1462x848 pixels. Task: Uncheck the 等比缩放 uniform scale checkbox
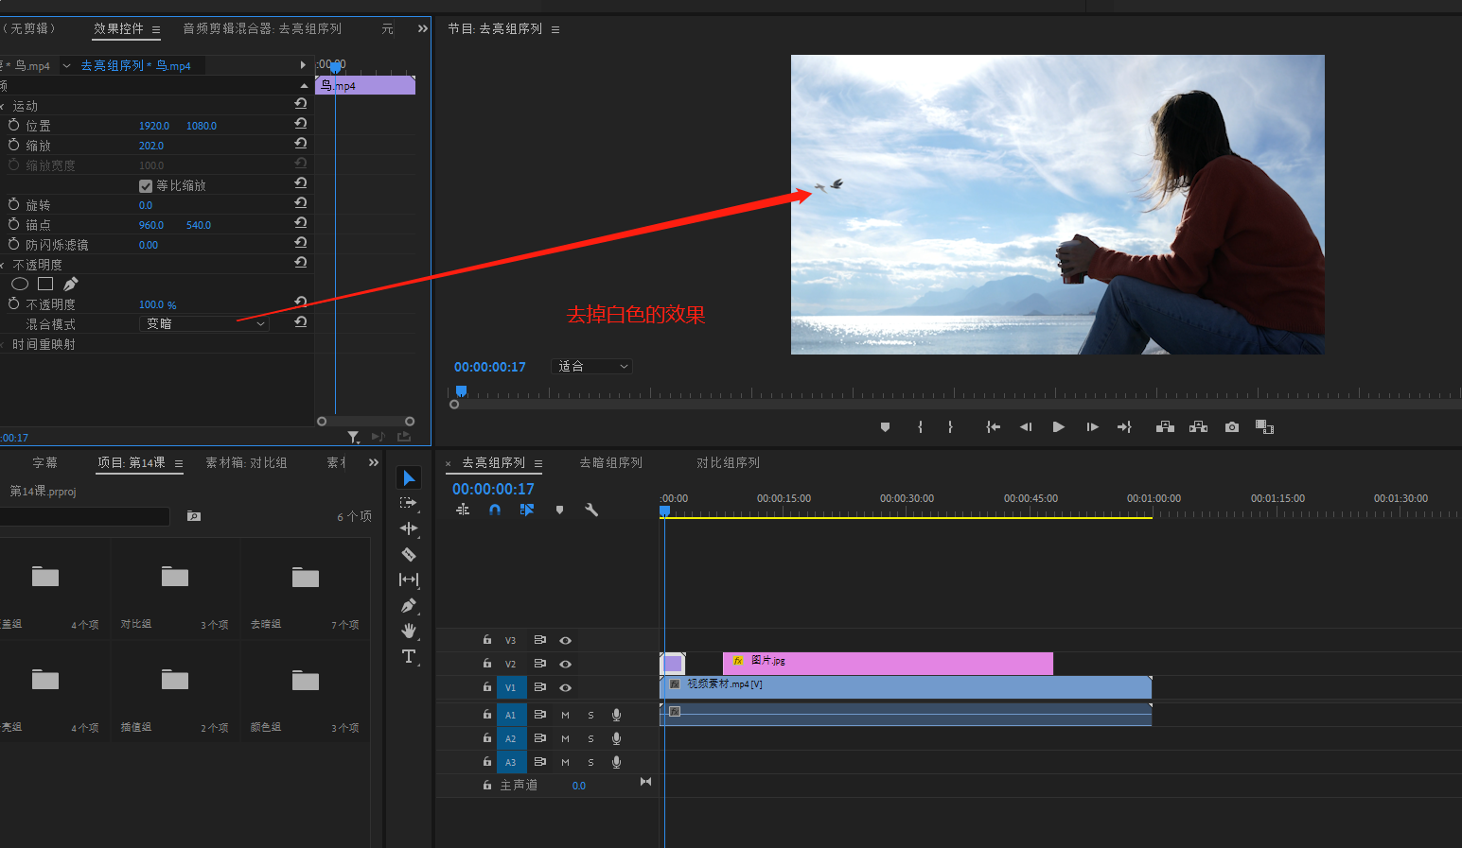pos(146,186)
